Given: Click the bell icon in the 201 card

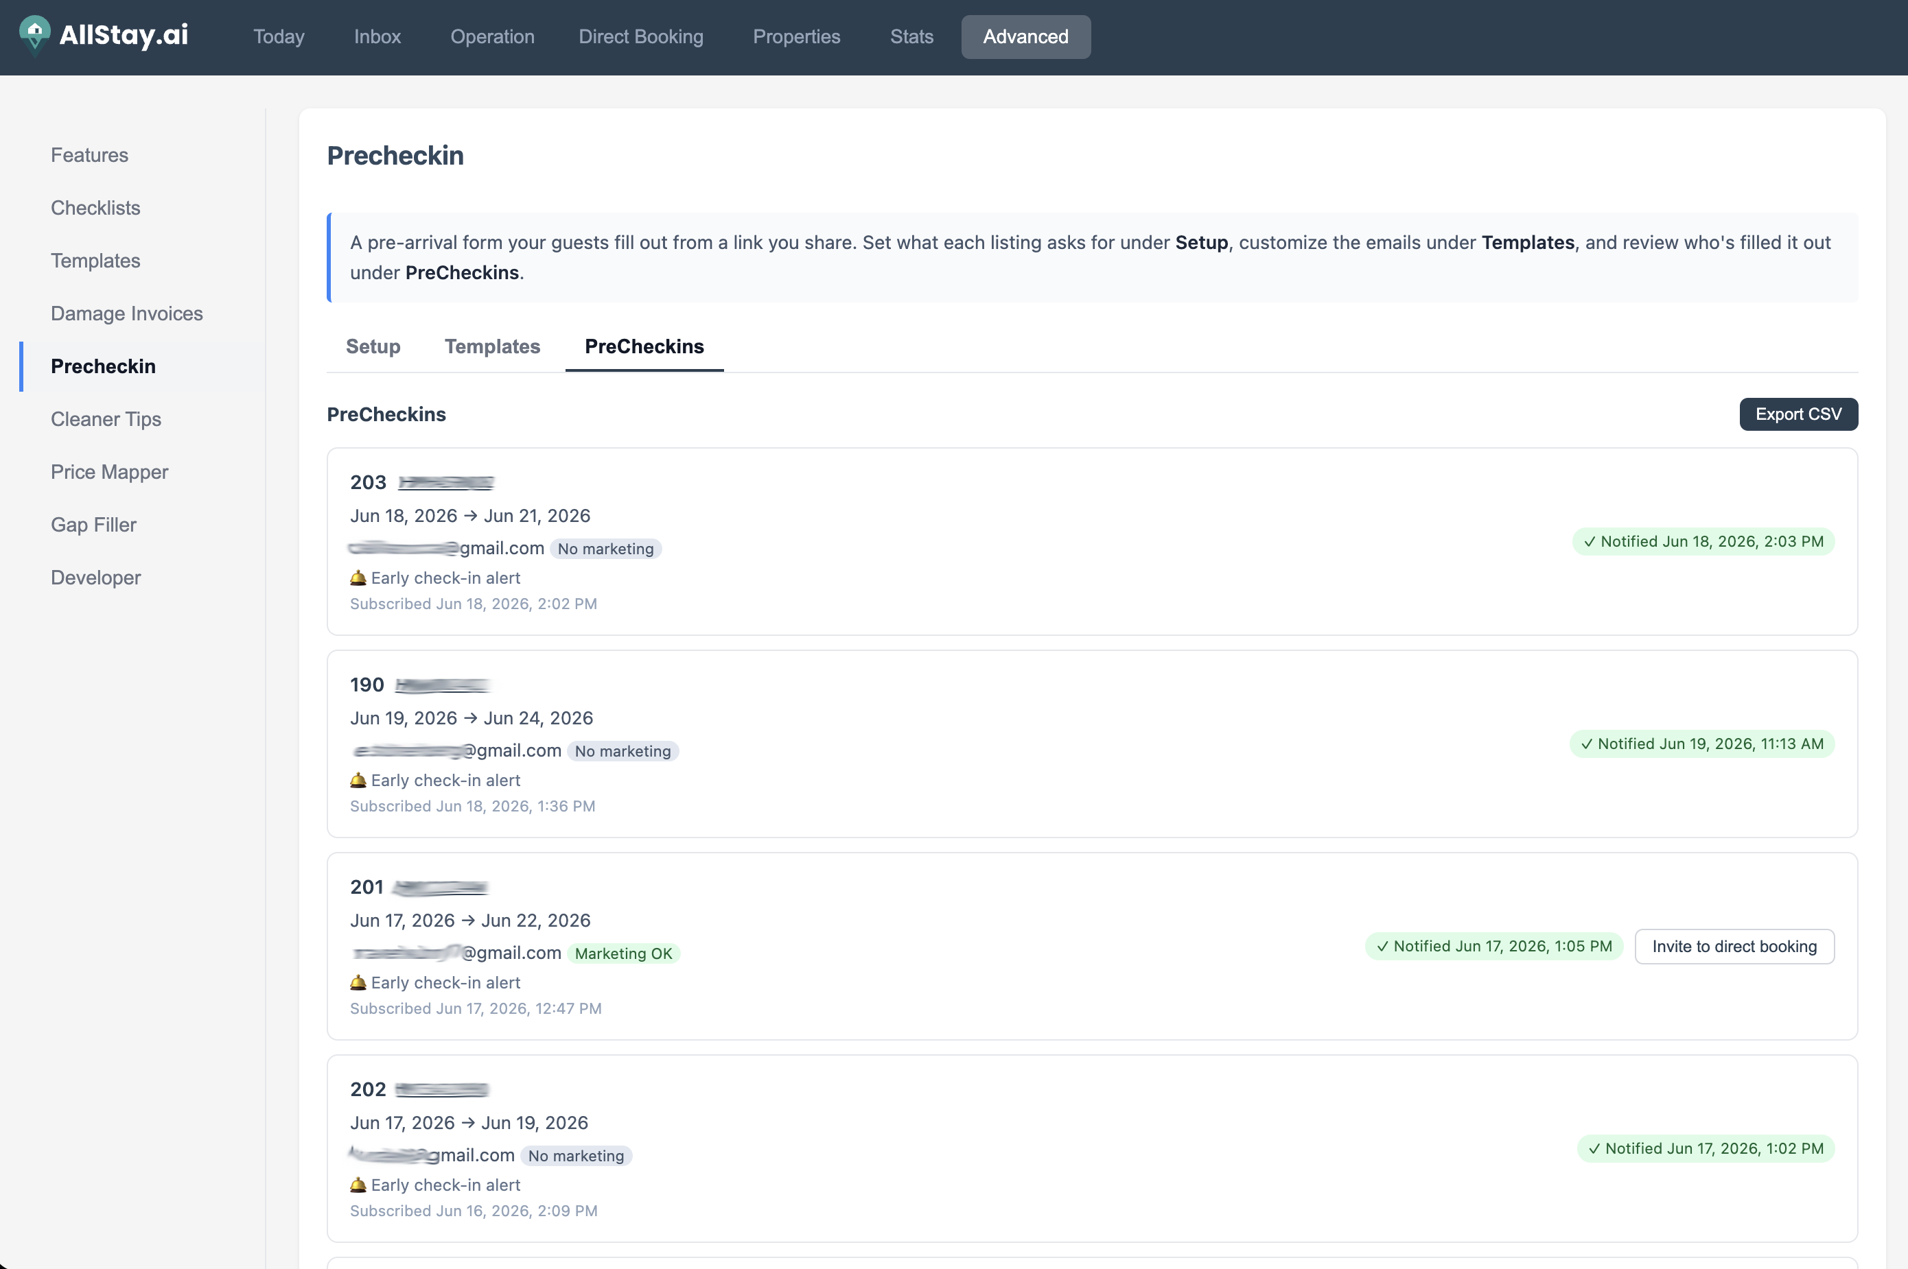Looking at the screenshot, I should pos(358,982).
